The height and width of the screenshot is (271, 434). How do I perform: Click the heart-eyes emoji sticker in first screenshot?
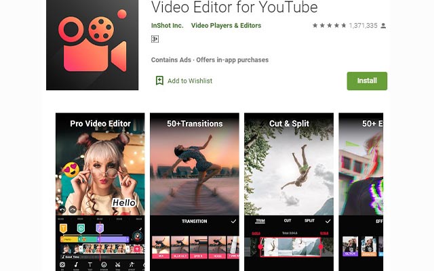tap(69, 169)
